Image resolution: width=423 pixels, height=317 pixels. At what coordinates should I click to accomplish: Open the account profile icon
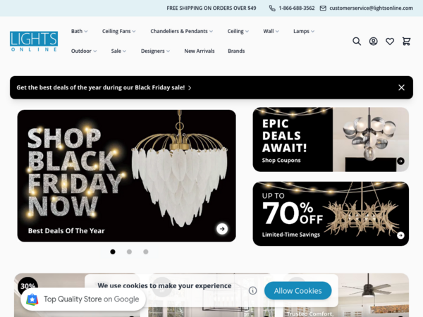click(374, 42)
